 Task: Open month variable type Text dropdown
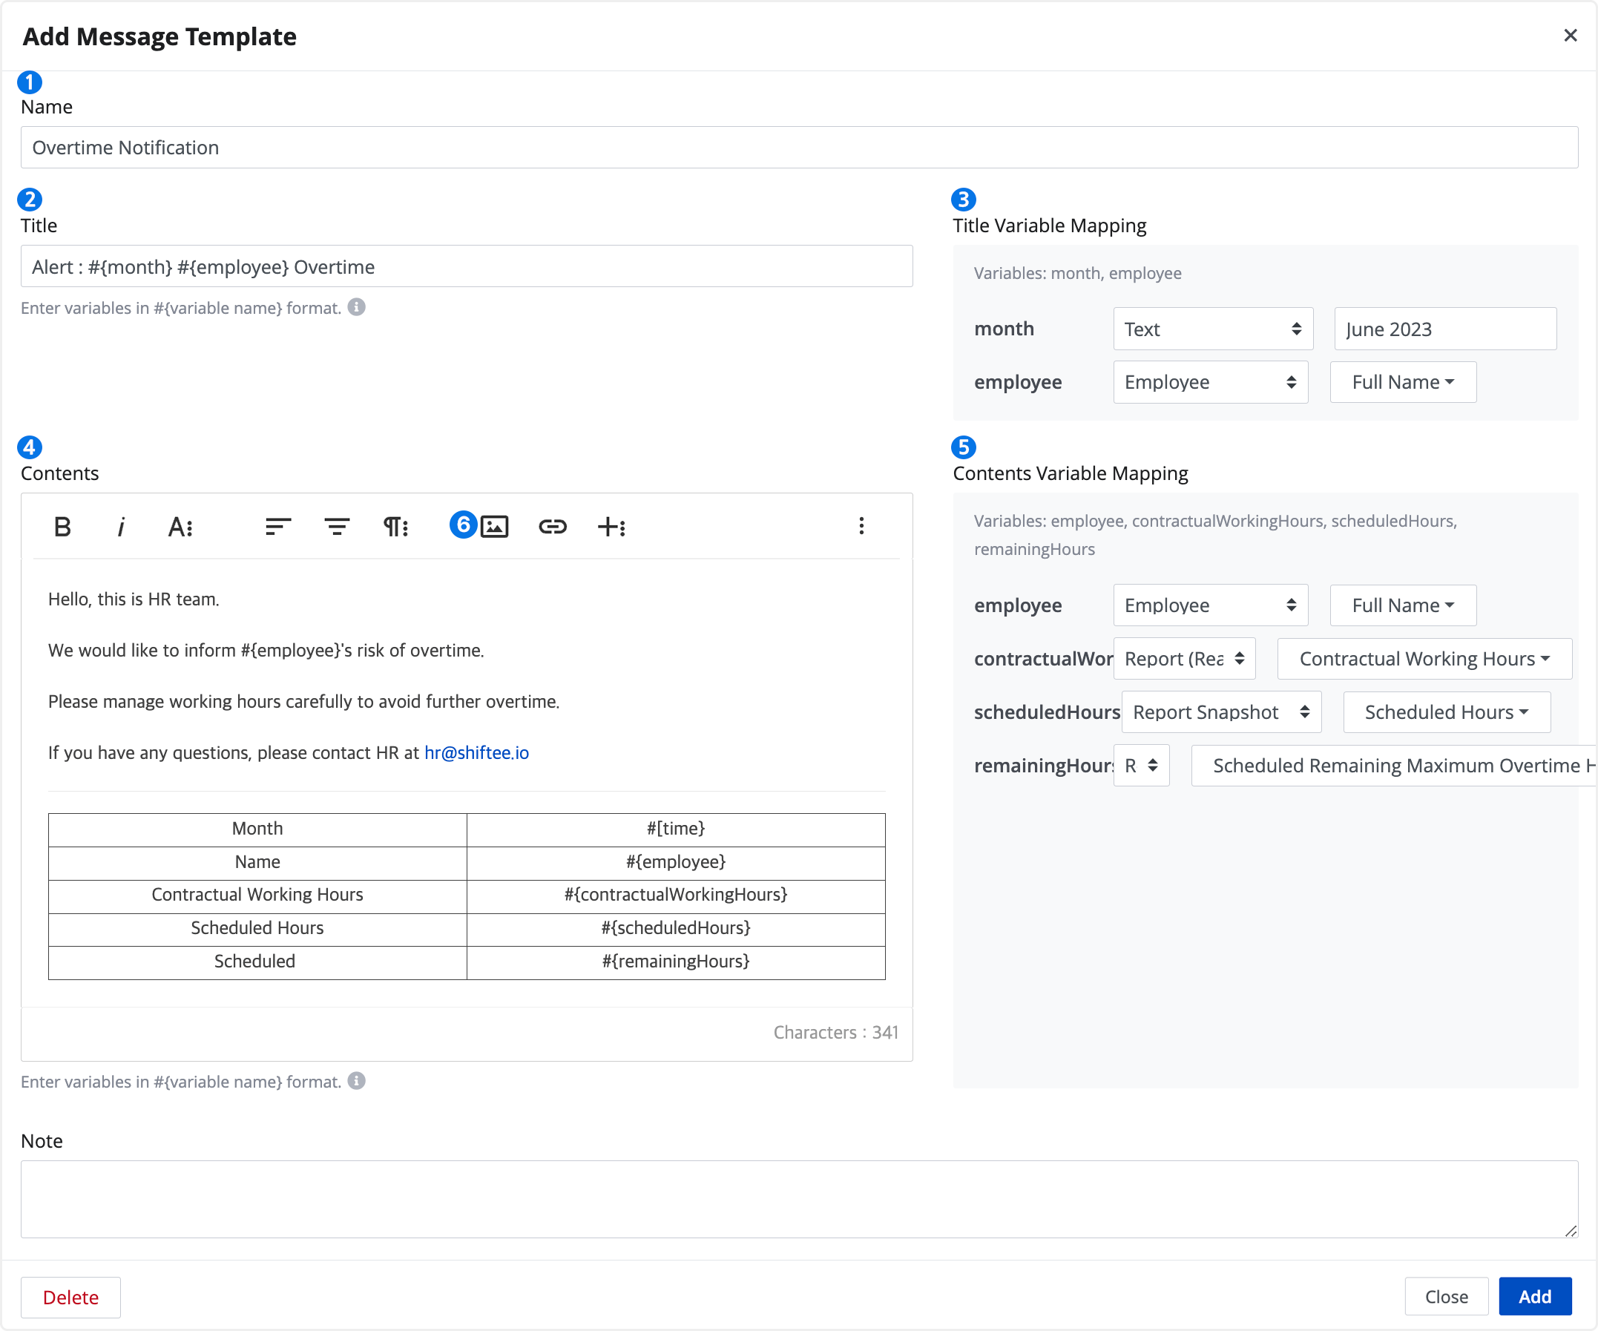click(x=1212, y=329)
